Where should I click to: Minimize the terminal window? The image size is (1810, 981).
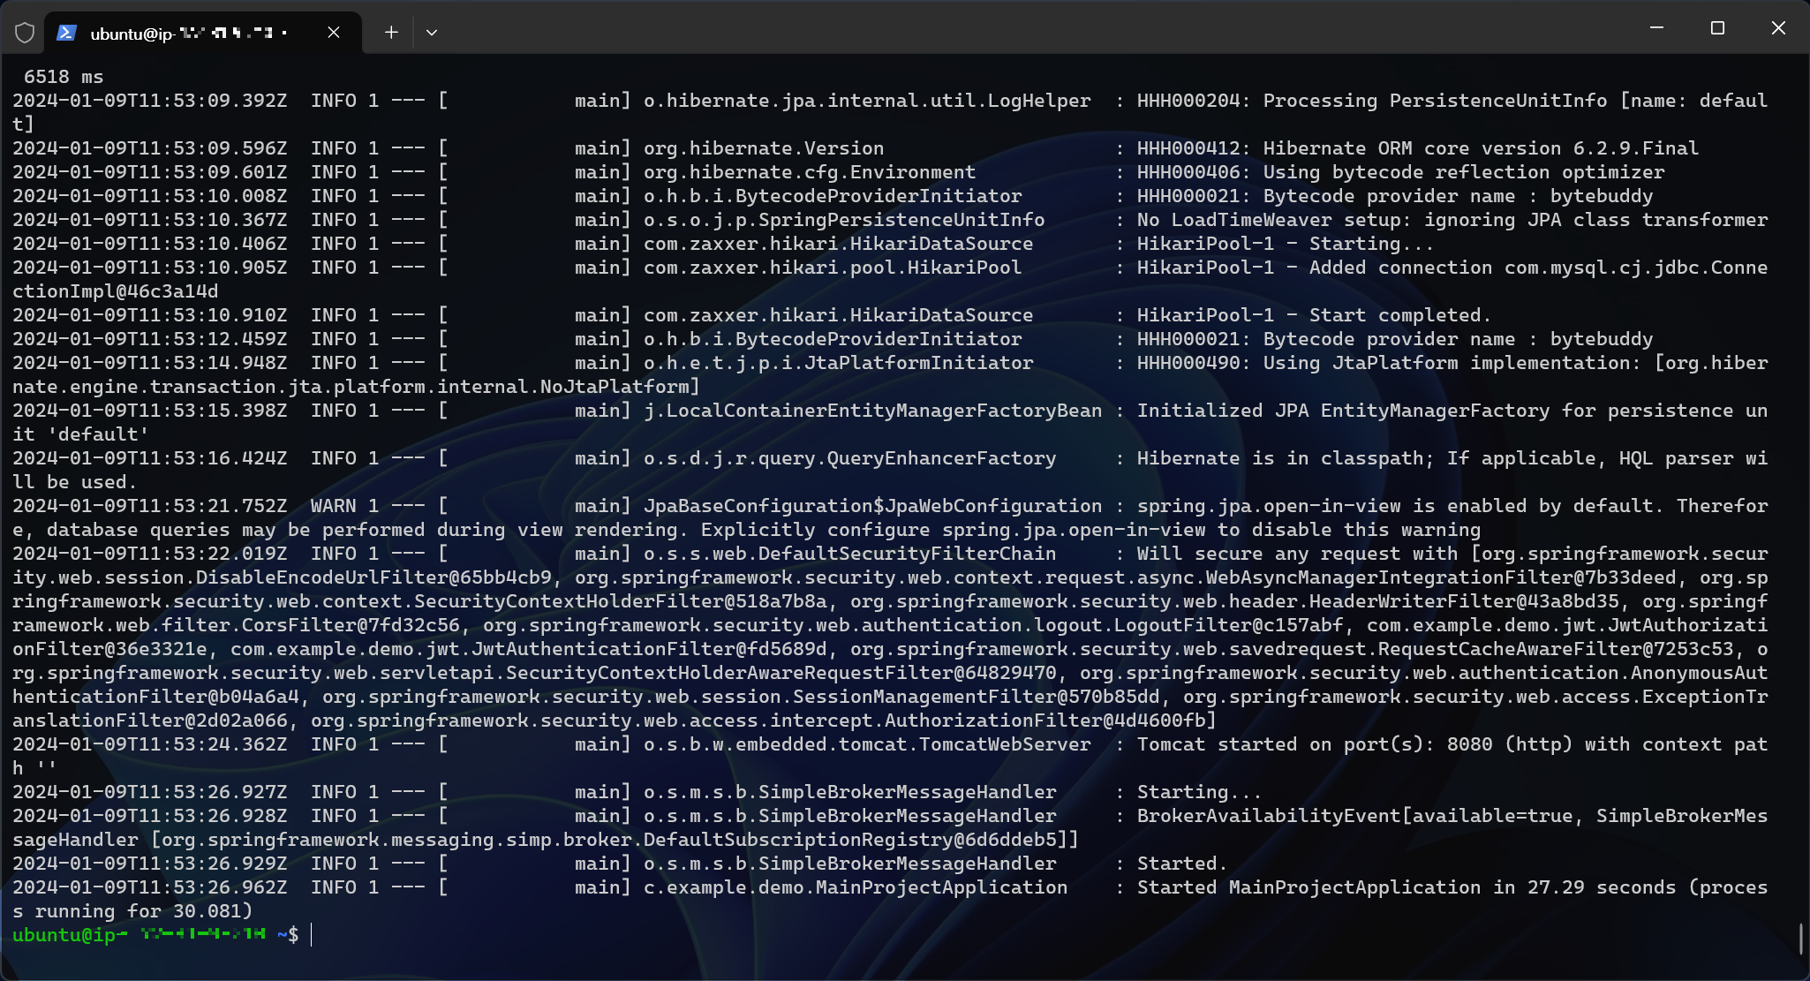pos(1656,28)
